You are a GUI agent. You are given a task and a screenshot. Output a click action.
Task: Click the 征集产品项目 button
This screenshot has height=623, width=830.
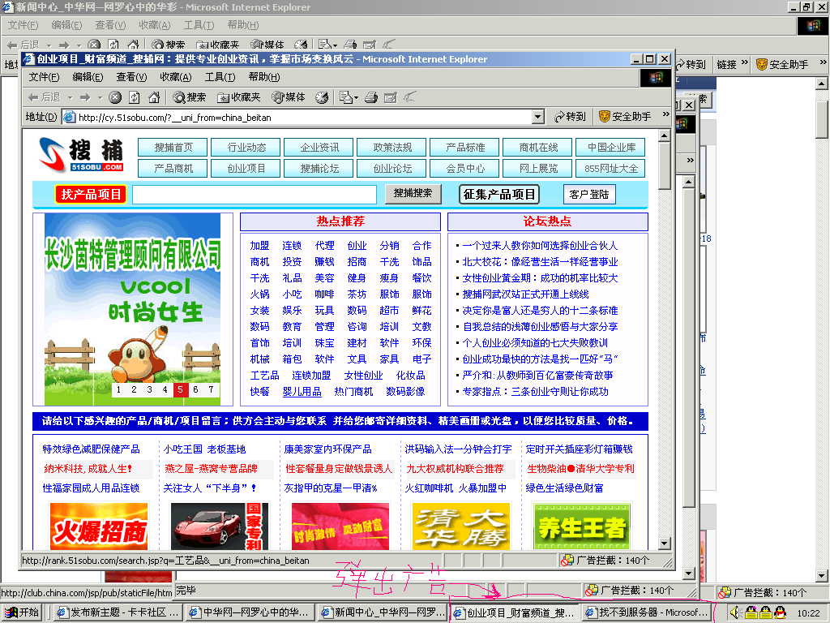click(x=499, y=195)
